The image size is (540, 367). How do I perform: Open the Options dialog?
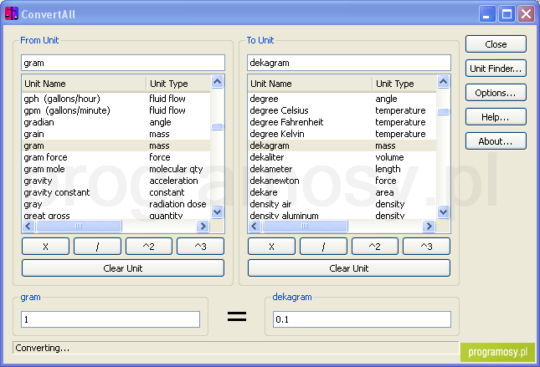[496, 93]
